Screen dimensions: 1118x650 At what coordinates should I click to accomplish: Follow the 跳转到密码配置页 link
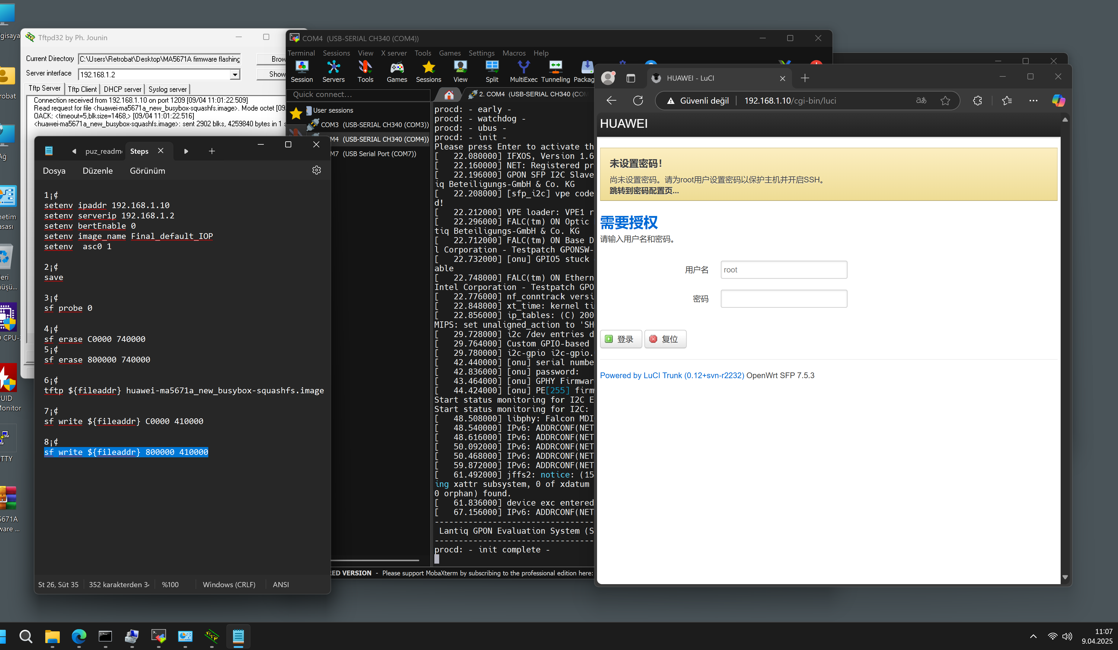point(644,191)
